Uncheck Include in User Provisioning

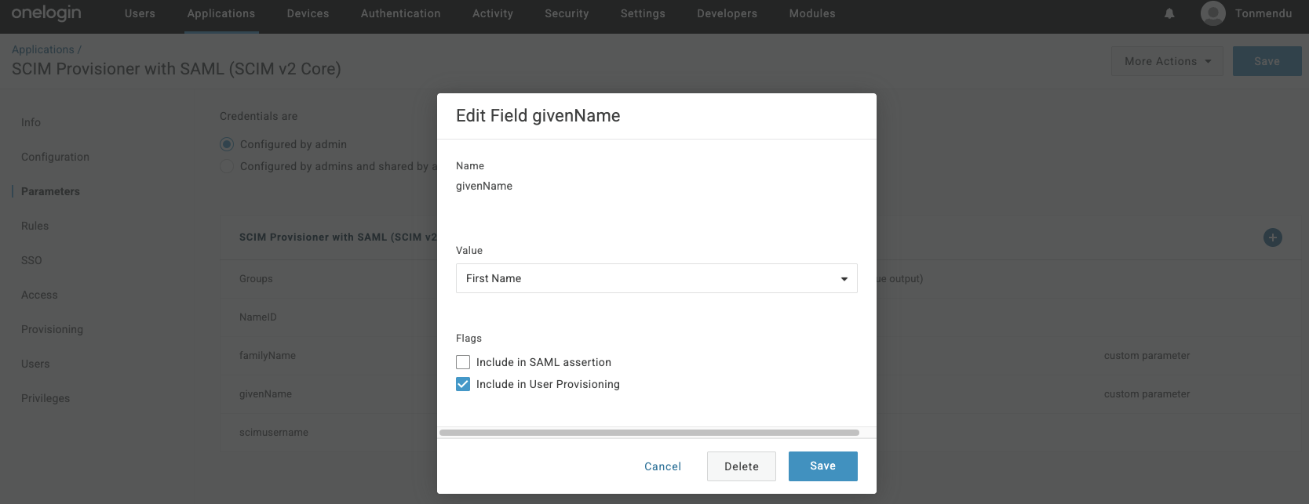coord(463,384)
